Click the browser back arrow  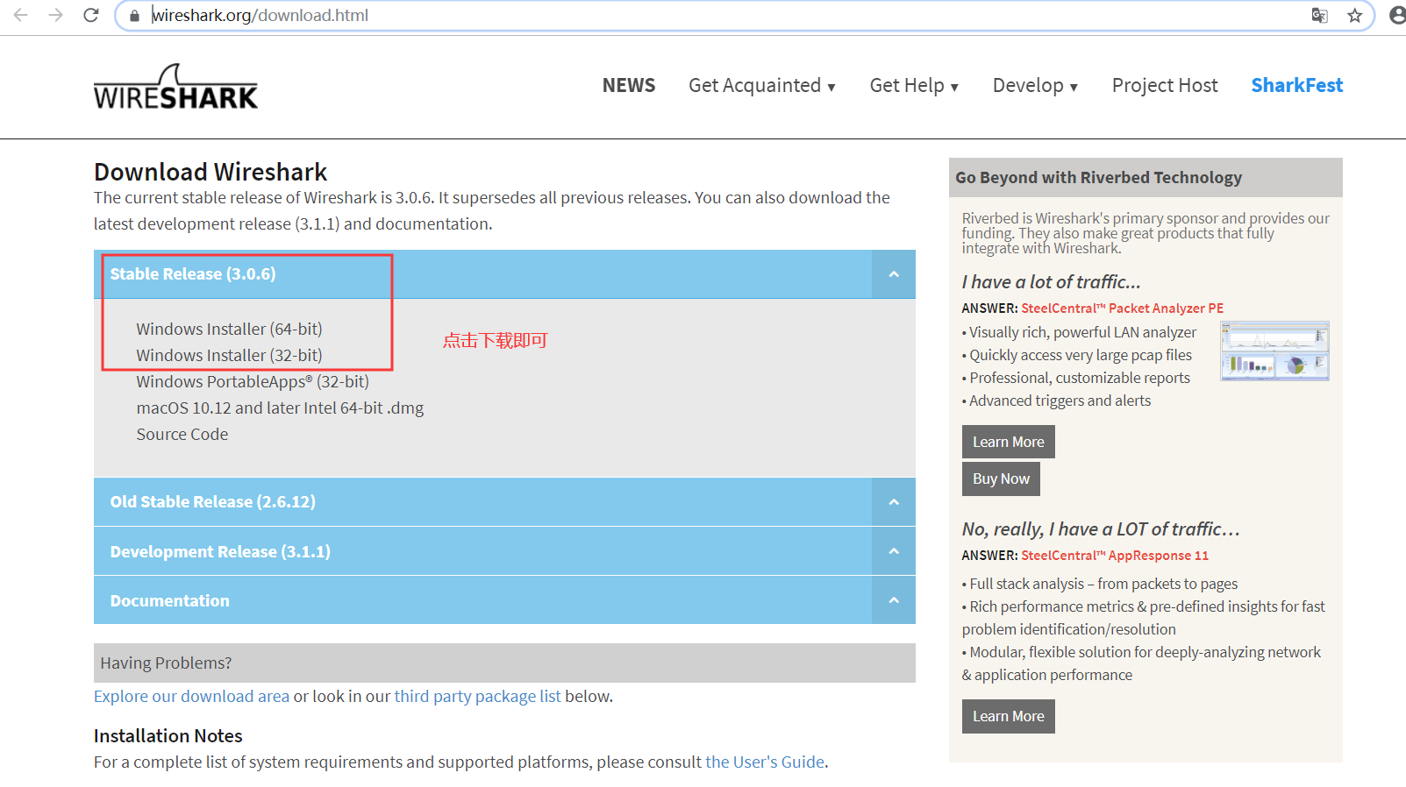click(x=21, y=15)
